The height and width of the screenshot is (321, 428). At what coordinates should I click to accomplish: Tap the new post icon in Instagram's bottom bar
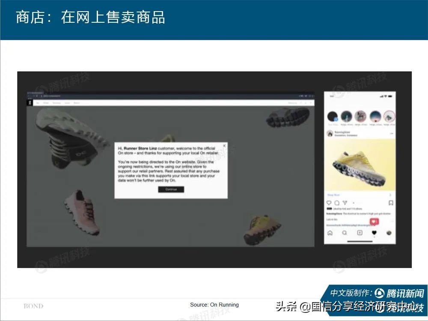(x=360, y=233)
